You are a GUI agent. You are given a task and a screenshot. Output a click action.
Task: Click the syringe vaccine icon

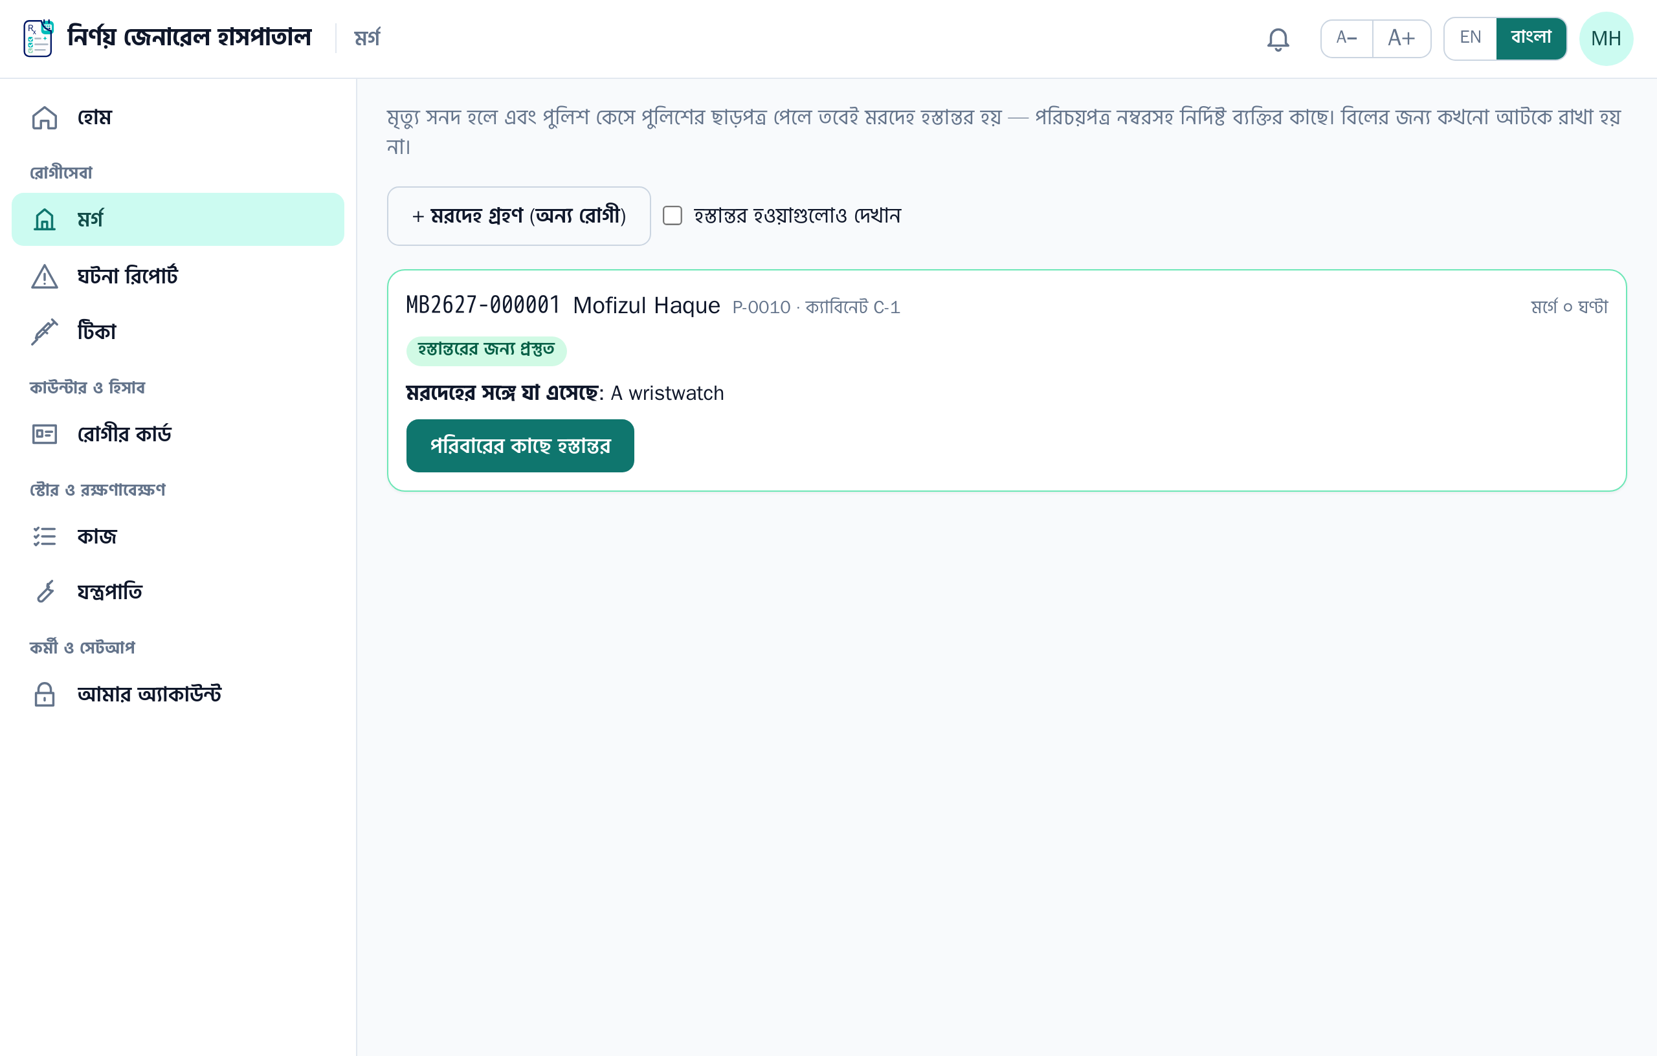click(45, 331)
